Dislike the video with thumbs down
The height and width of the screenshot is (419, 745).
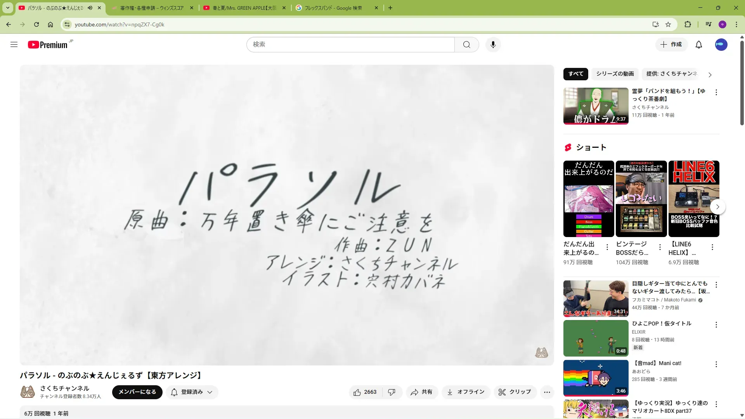(x=392, y=392)
